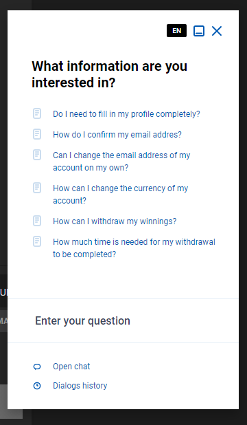247x425 pixels.
Task: Click the speech bubble Open chat icon
Action: 37,367
